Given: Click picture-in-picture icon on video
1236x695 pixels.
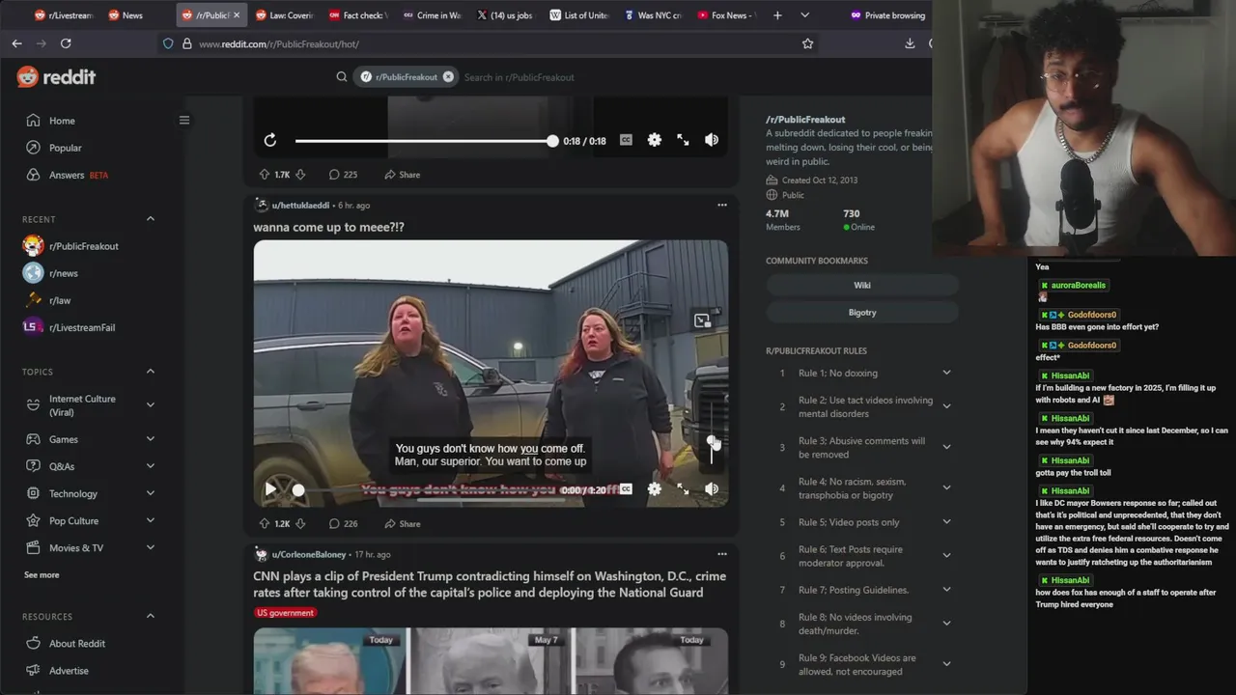Looking at the screenshot, I should 702,320.
